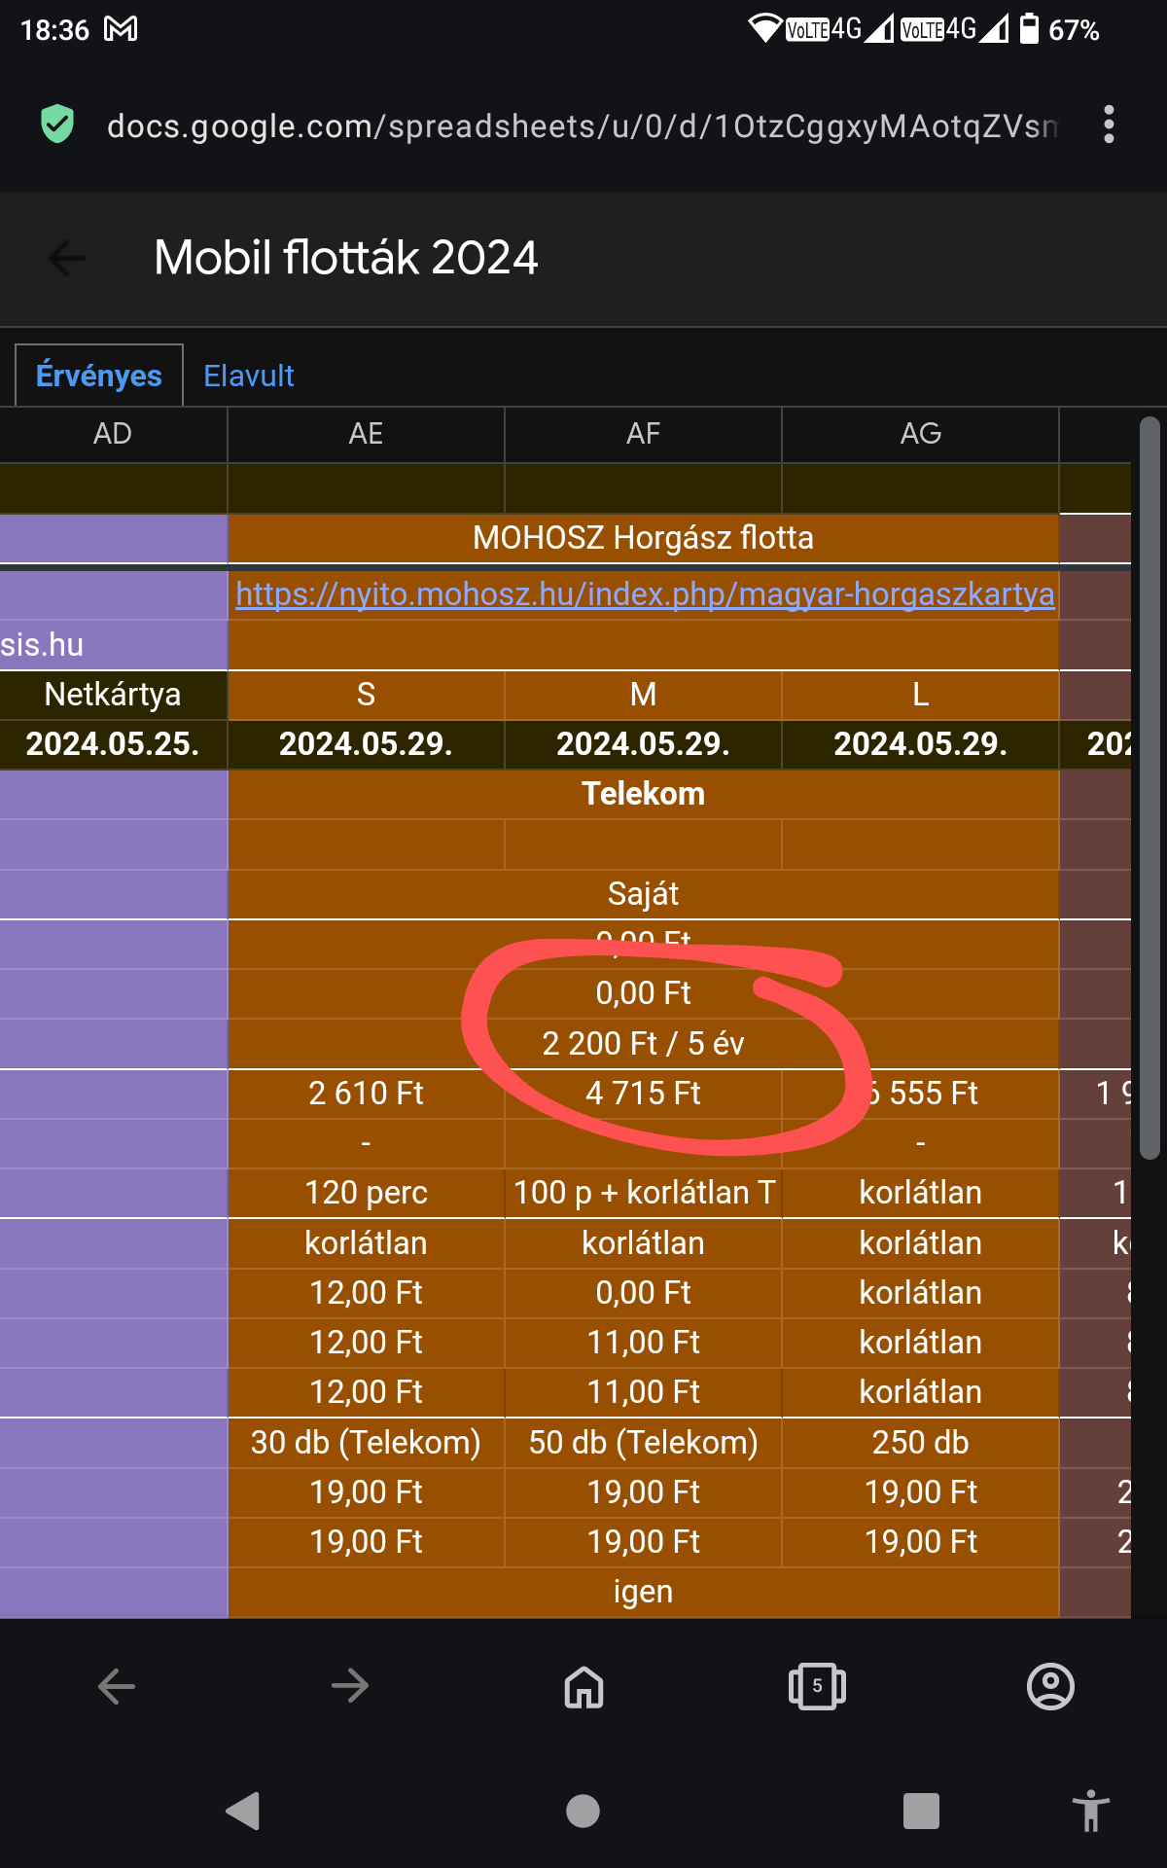Select the M plan header cell
This screenshot has height=1868, width=1167.
click(x=643, y=695)
